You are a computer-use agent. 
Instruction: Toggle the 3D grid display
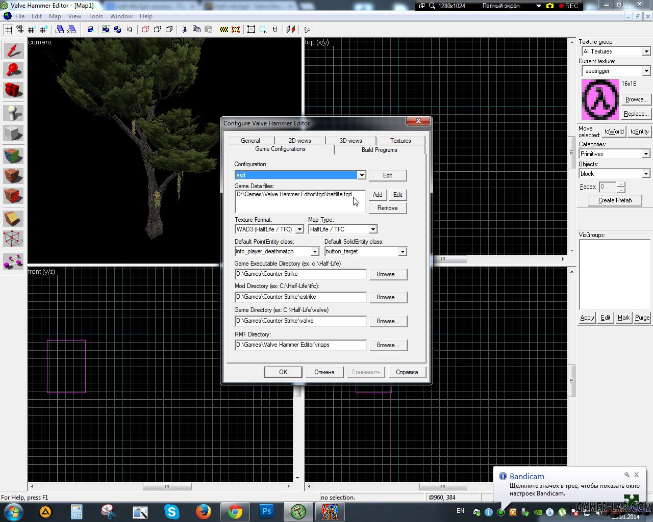tap(20, 30)
